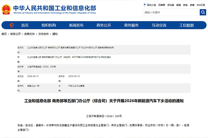Click the bold article headline about 新能源汽车下乡
208x138 pixels.
tap(104, 101)
